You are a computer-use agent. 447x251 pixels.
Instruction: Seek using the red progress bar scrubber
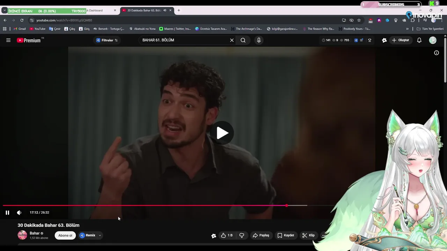pos(286,205)
